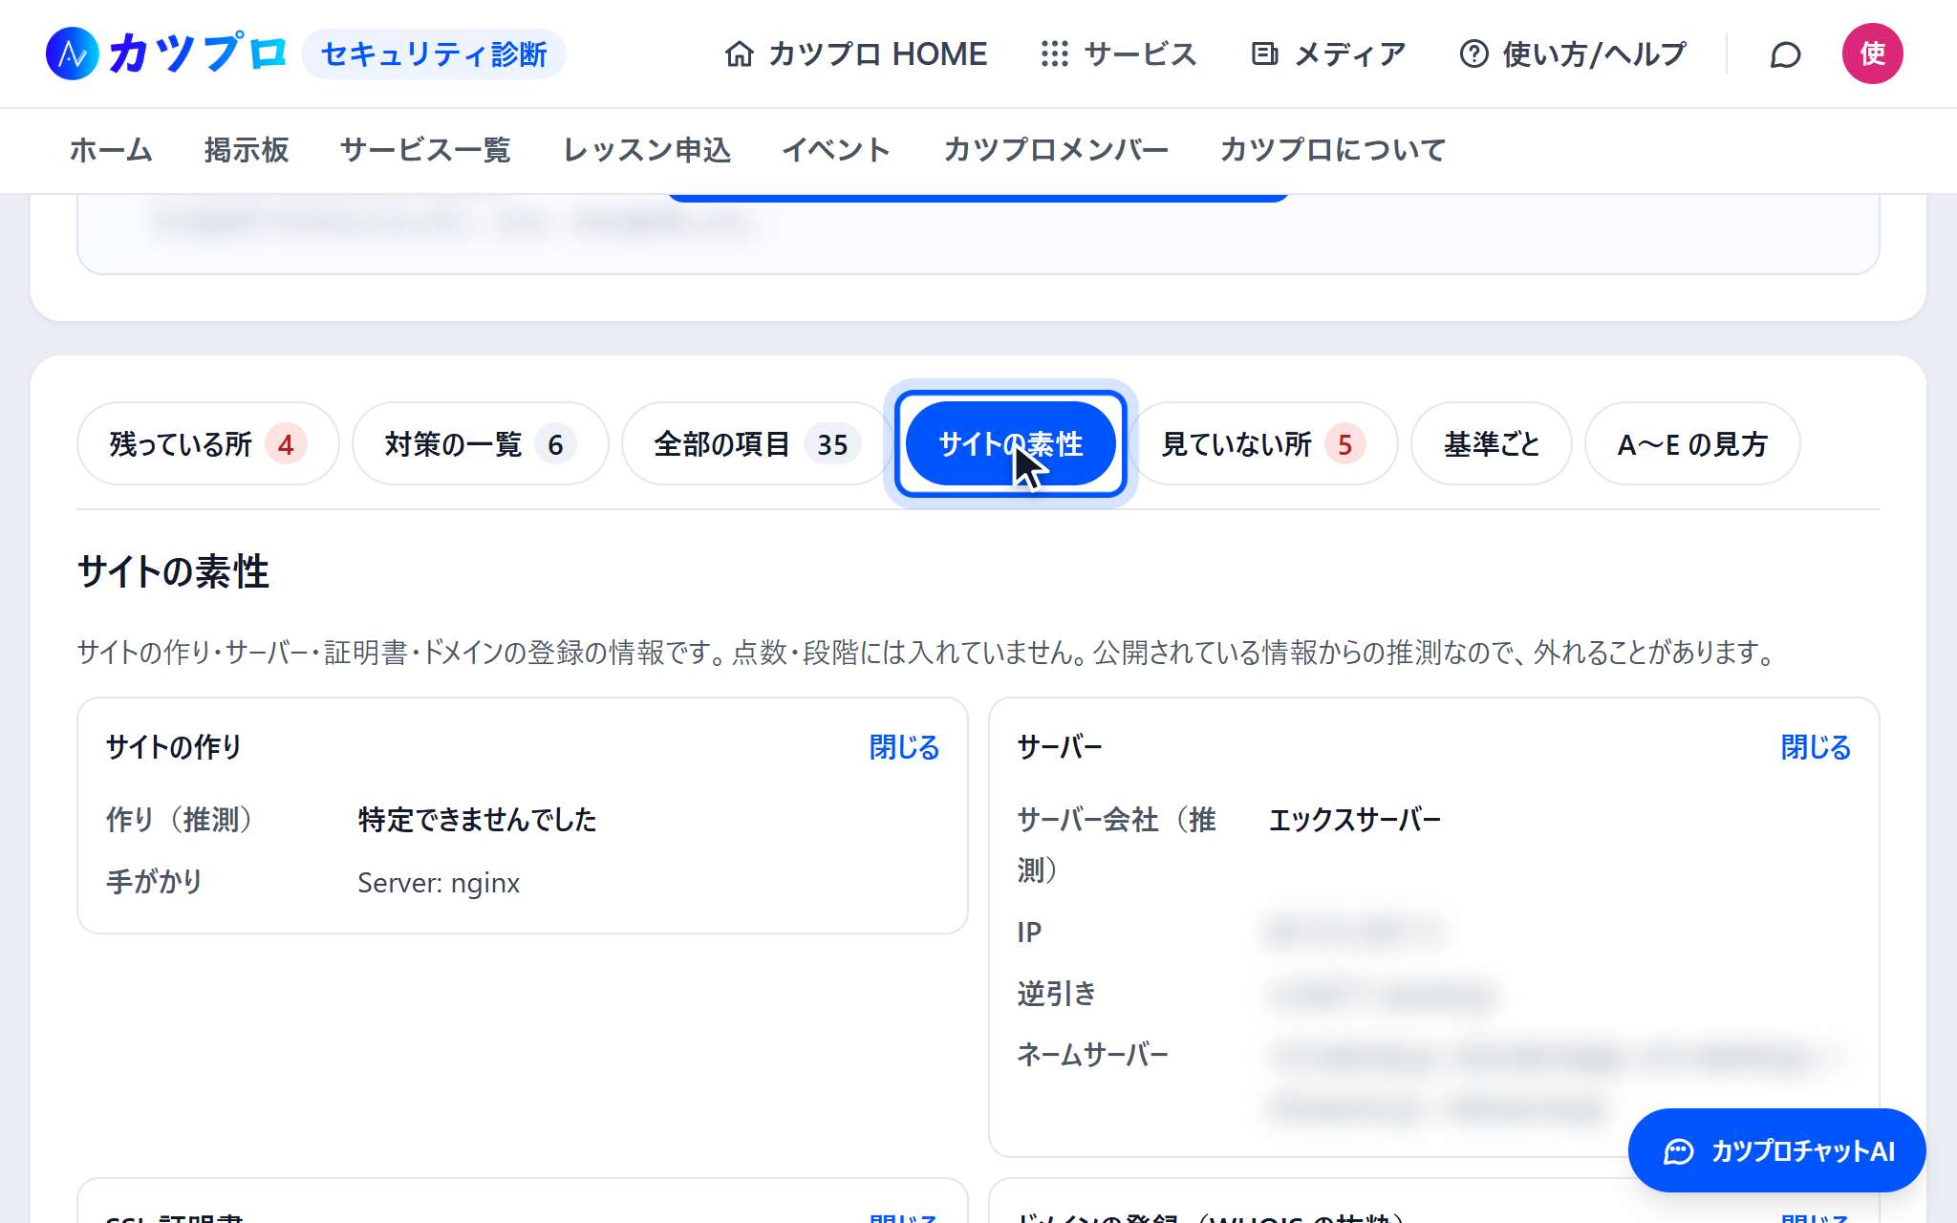Open サービス一覧 page
Viewport: 1957px width, 1223px height.
pos(425,150)
